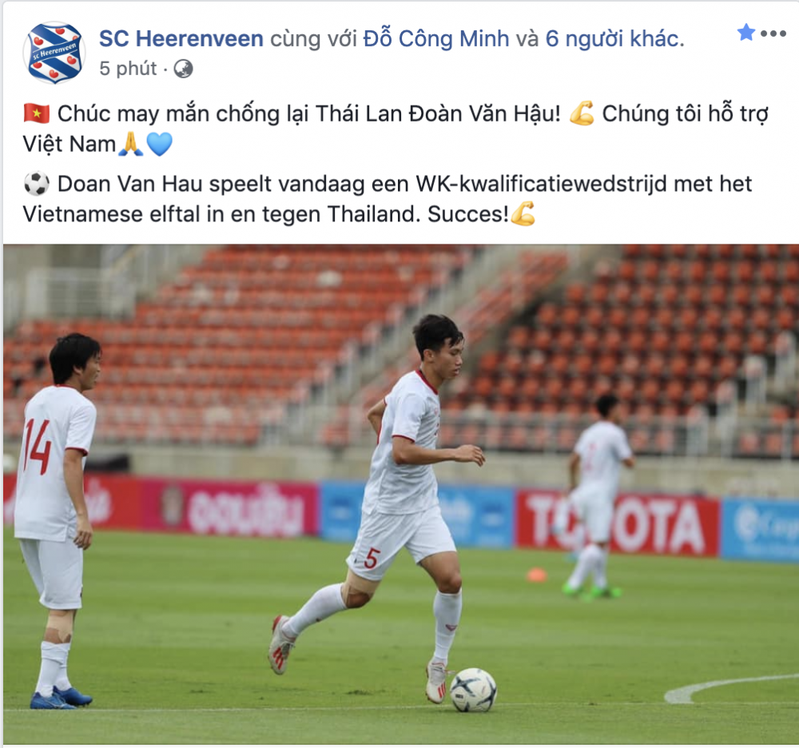Viewport: 799px width, 748px height.
Task: Click the Vietnamese greeting text line
Action: coord(396,129)
